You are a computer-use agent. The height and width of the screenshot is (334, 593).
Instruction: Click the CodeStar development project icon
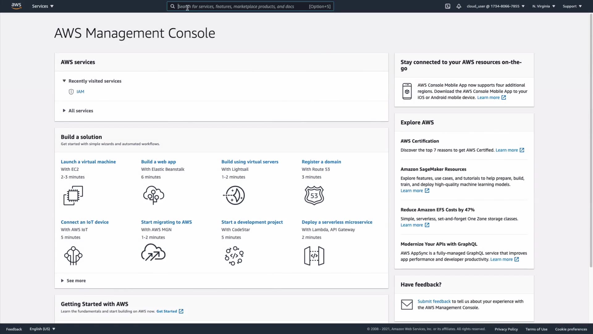coord(234,256)
